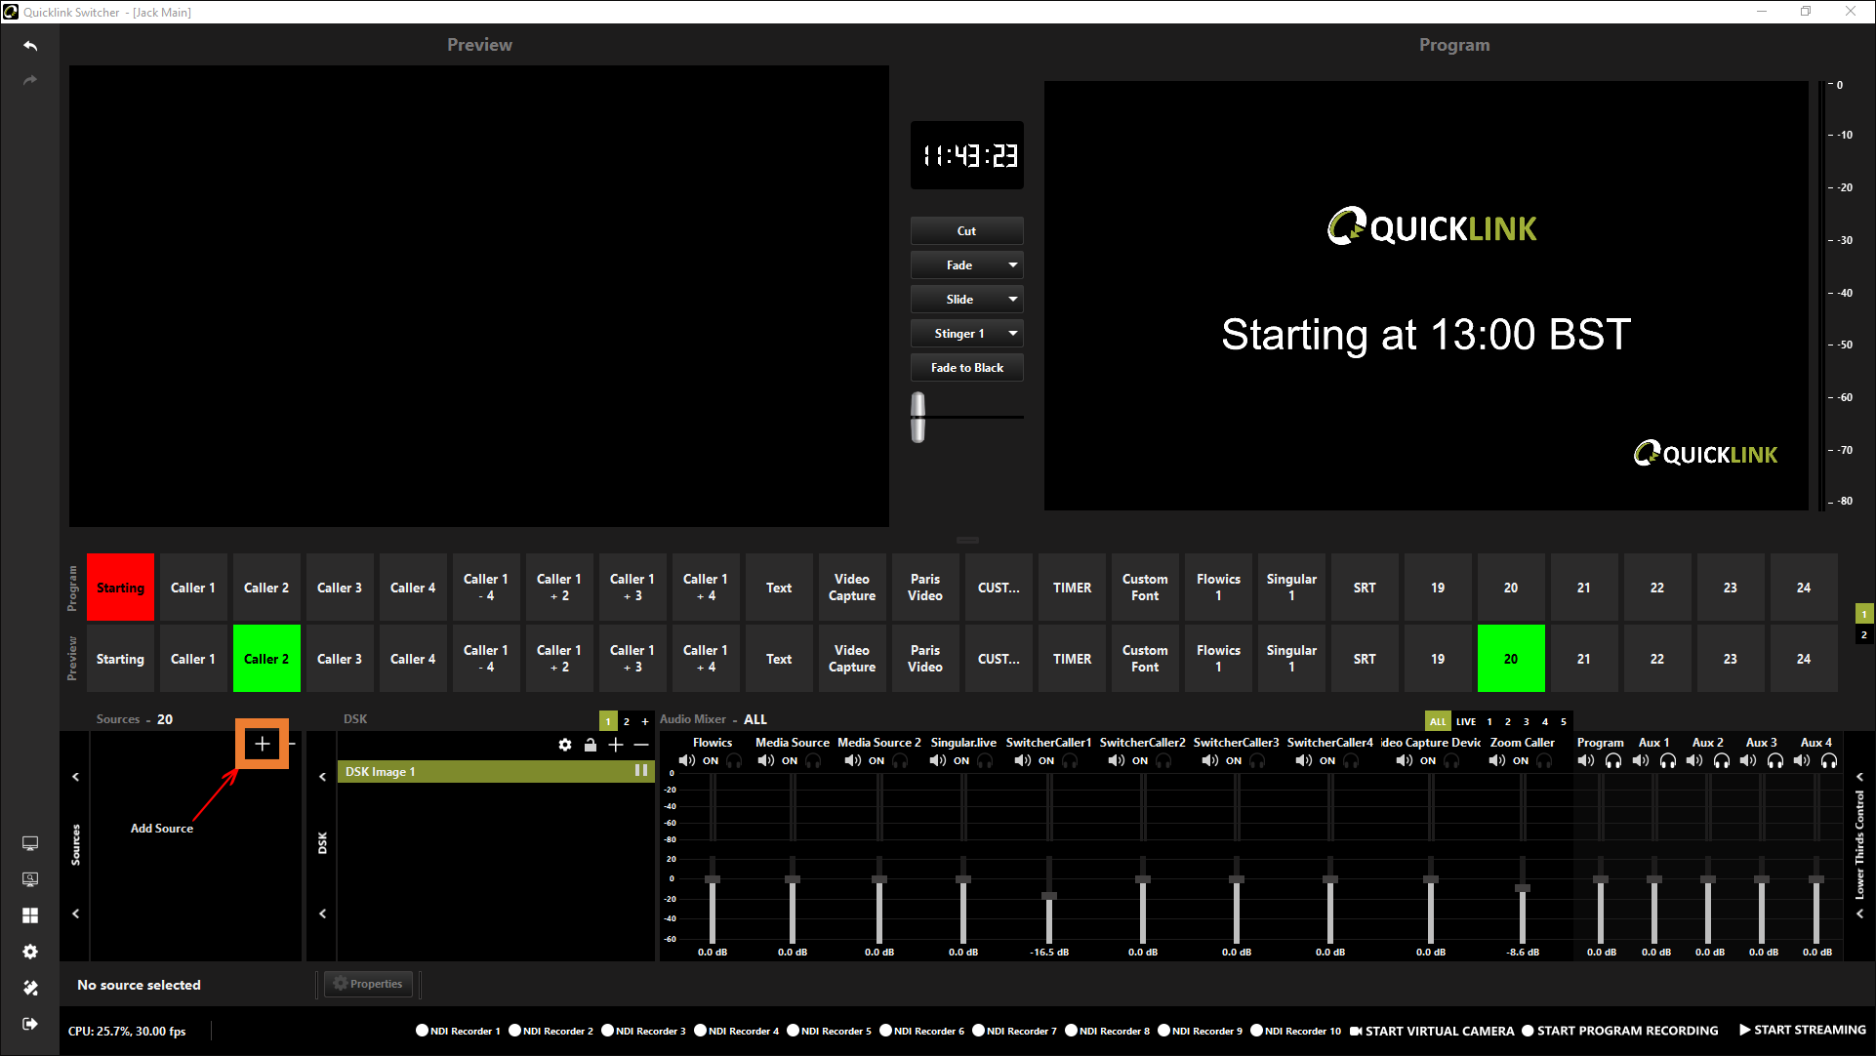Click the transition T-bar slider handle

tap(918, 417)
